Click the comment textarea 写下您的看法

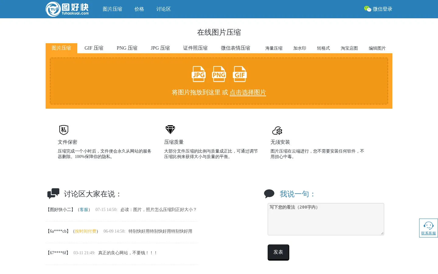click(x=326, y=219)
